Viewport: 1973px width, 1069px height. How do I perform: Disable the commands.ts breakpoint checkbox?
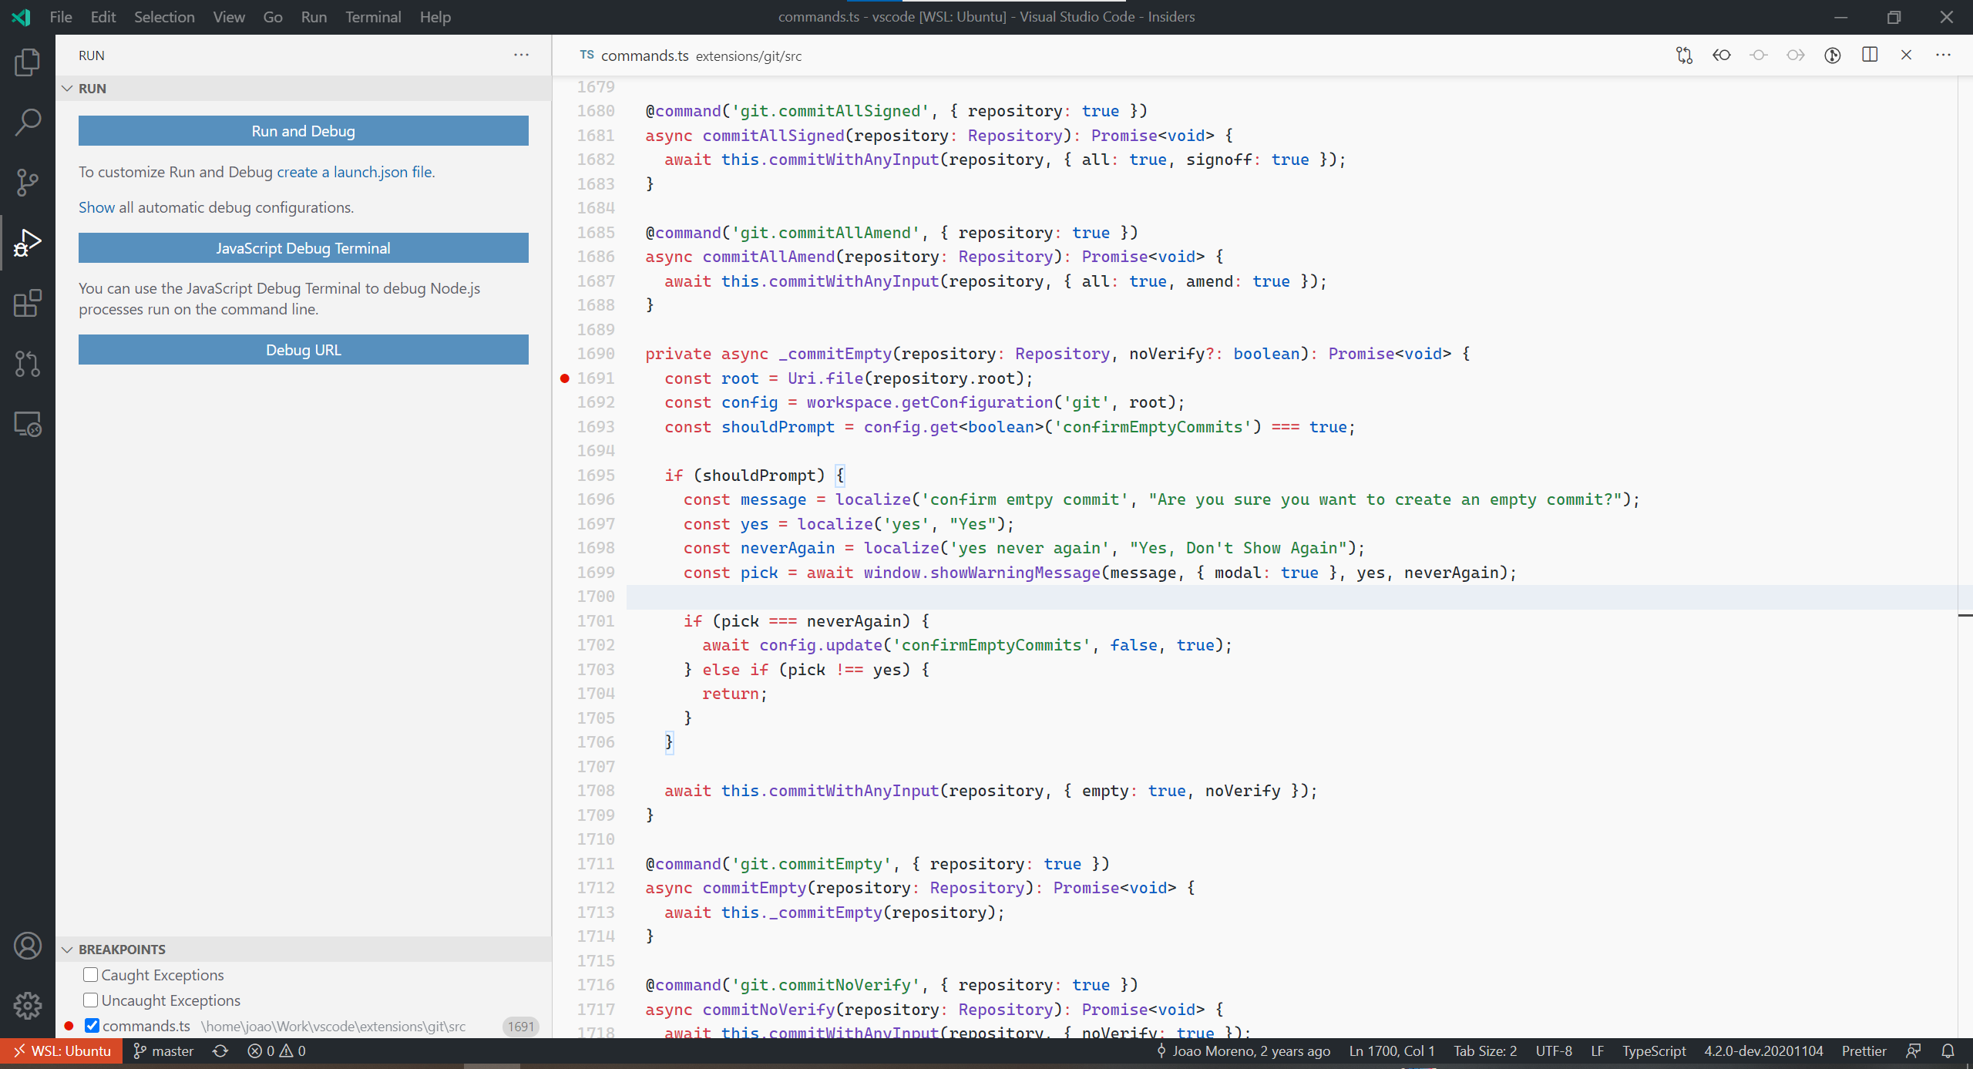coord(92,1026)
